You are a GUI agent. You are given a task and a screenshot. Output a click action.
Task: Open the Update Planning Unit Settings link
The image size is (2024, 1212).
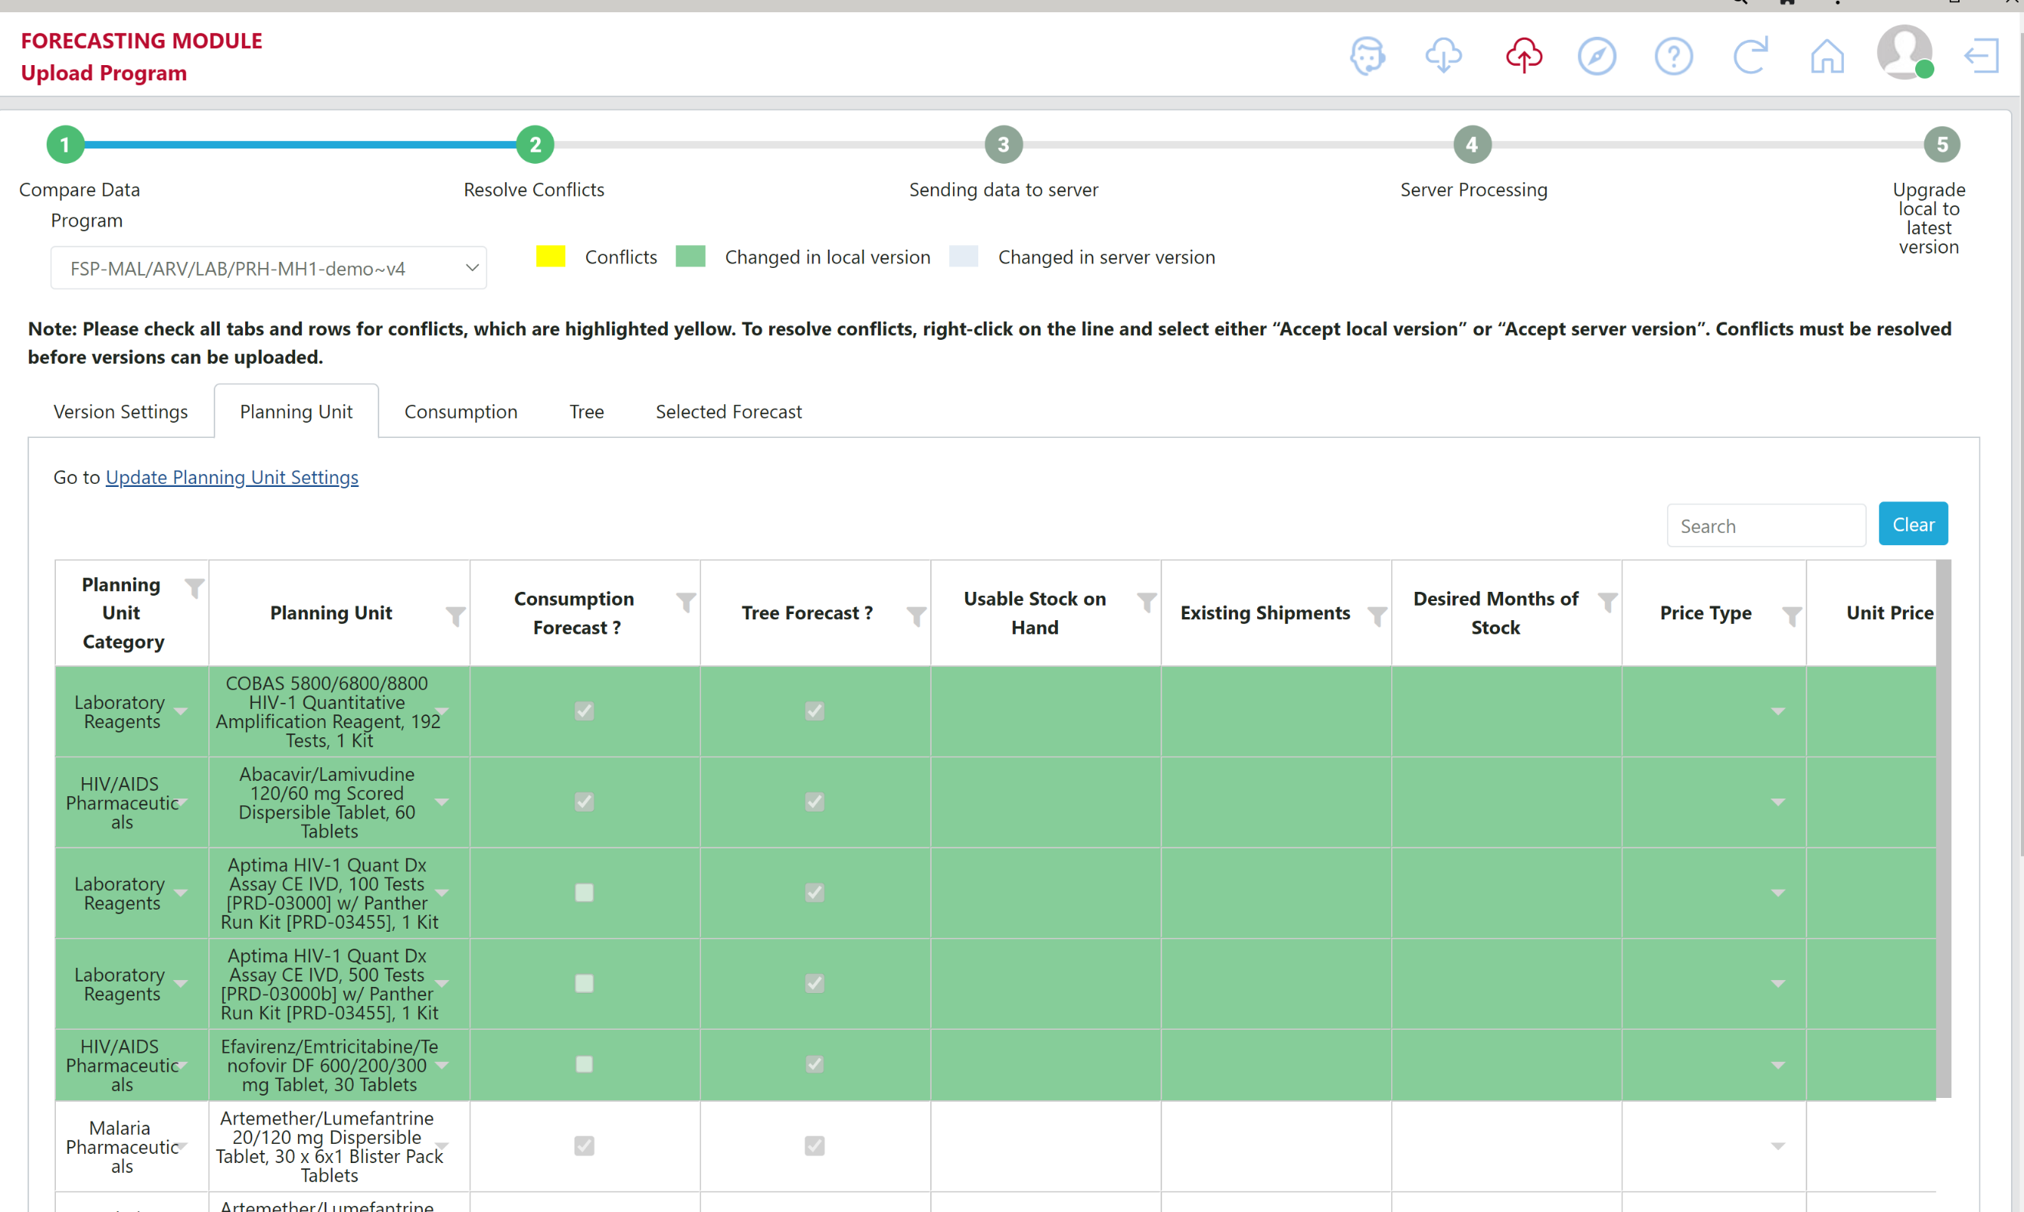[x=232, y=477]
